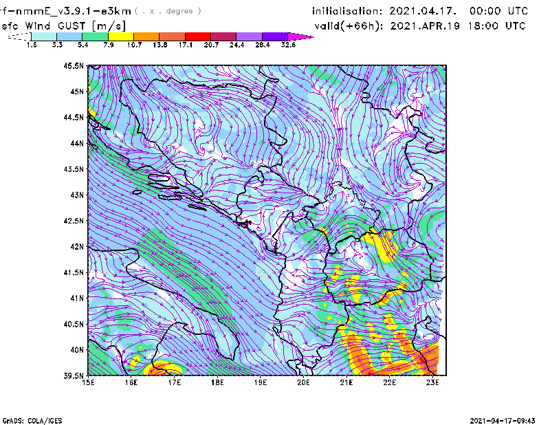
Task: Click the 23E longitude axis label
Action: (x=432, y=382)
